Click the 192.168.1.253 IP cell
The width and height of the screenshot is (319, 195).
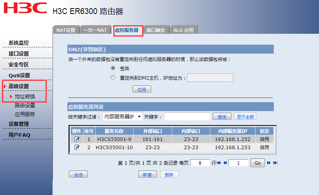pos(233,147)
